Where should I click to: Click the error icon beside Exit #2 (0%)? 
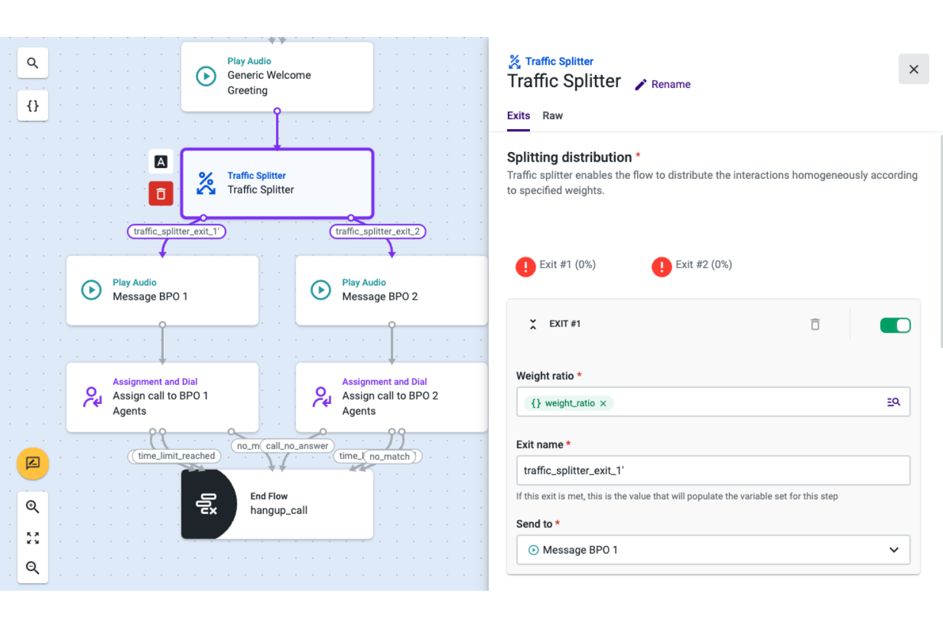661,267
